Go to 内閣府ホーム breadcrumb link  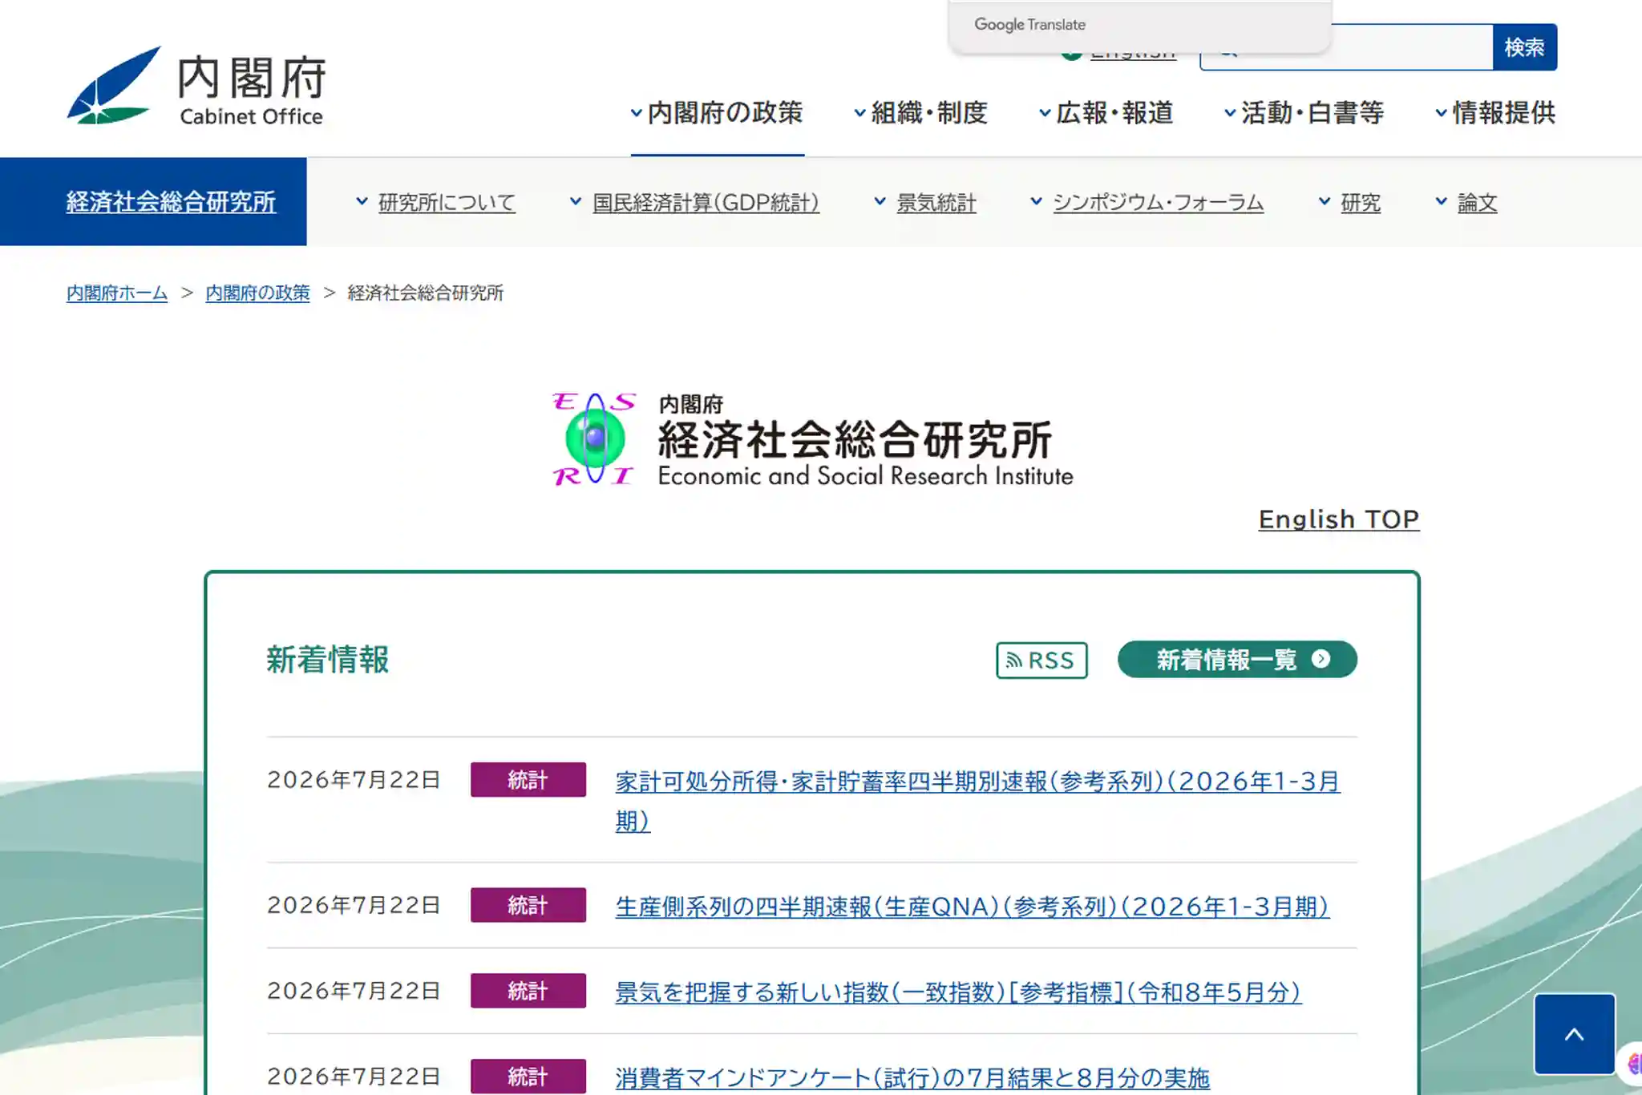[x=117, y=293]
